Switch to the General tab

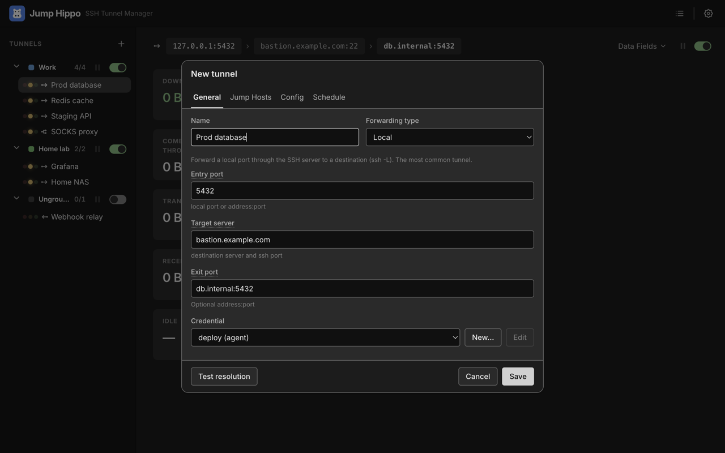click(207, 97)
